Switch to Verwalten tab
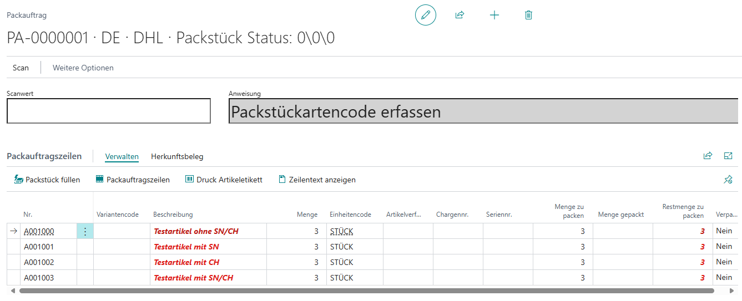This screenshot has width=742, height=301. coord(122,156)
